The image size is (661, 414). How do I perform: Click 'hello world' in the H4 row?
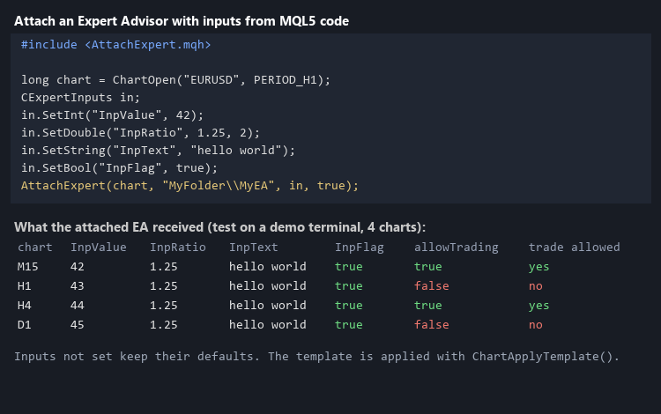(x=268, y=306)
